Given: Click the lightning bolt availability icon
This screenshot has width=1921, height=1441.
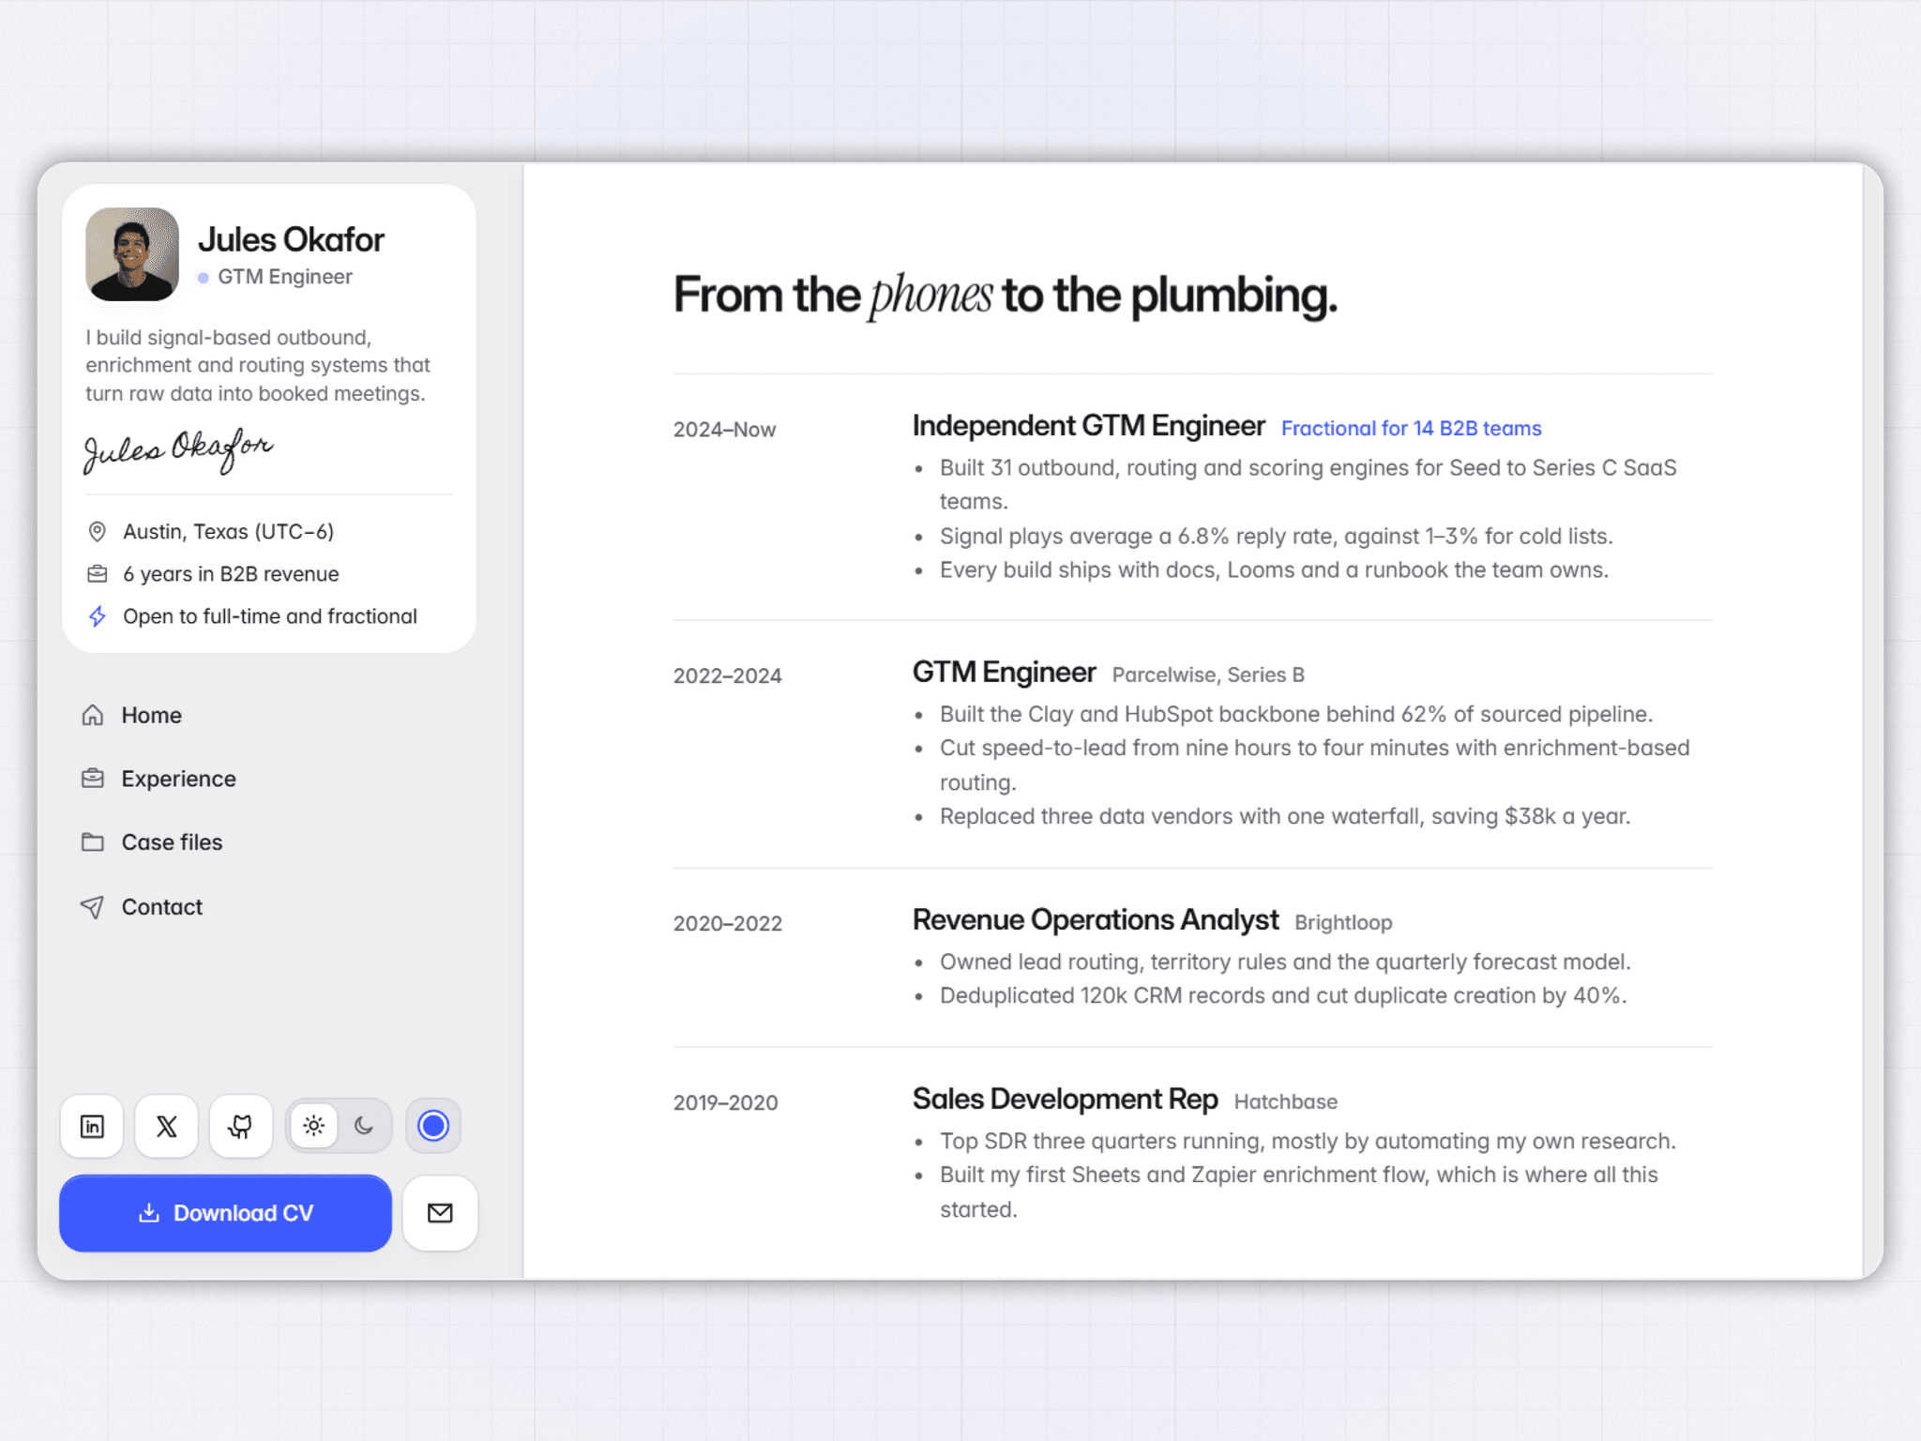Looking at the screenshot, I should pyautogui.click(x=97, y=616).
